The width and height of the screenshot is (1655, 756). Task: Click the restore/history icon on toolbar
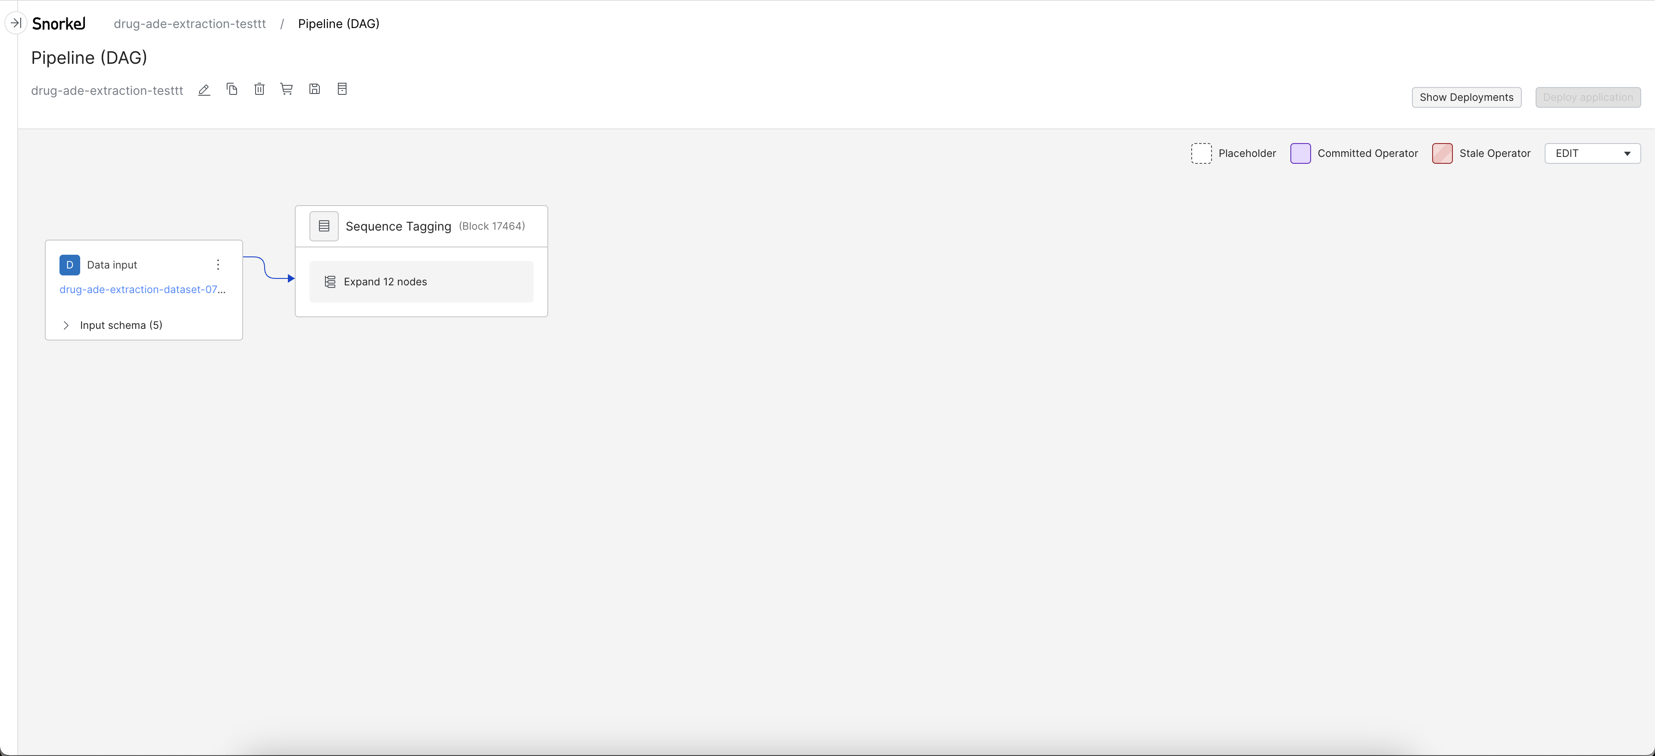pyautogui.click(x=342, y=90)
